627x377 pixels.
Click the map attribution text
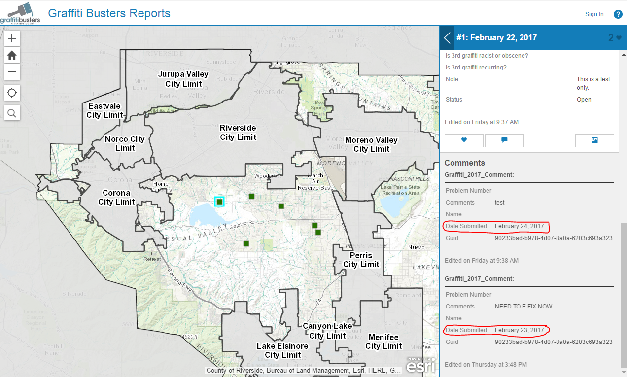click(304, 370)
